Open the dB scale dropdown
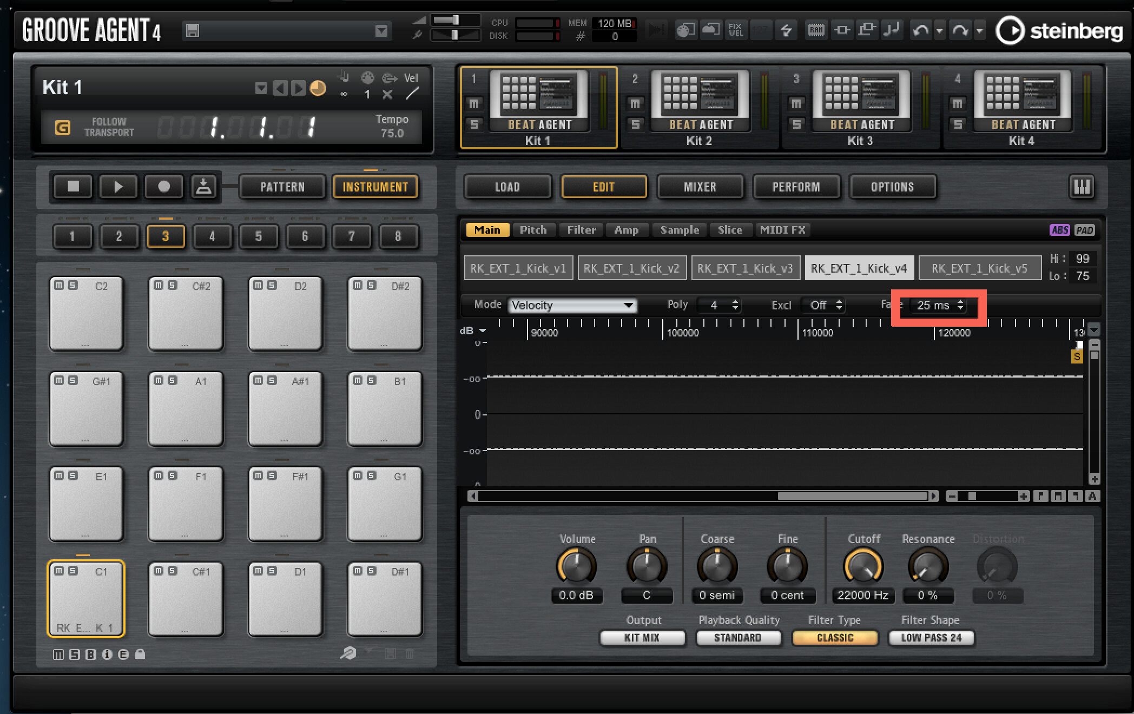Viewport: 1134px width, 714px height. coord(482,330)
